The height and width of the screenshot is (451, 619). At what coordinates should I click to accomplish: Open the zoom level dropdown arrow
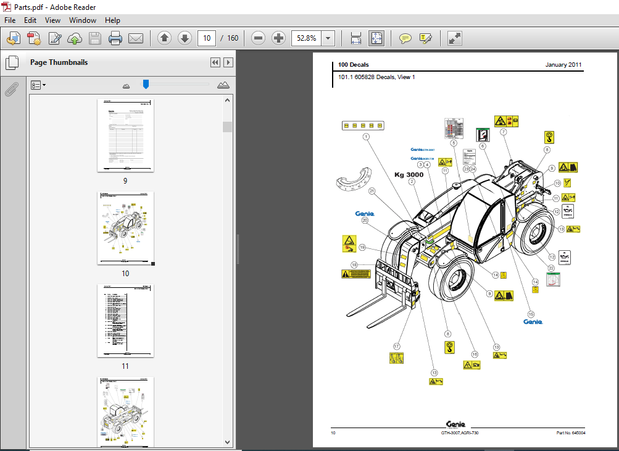click(x=328, y=38)
